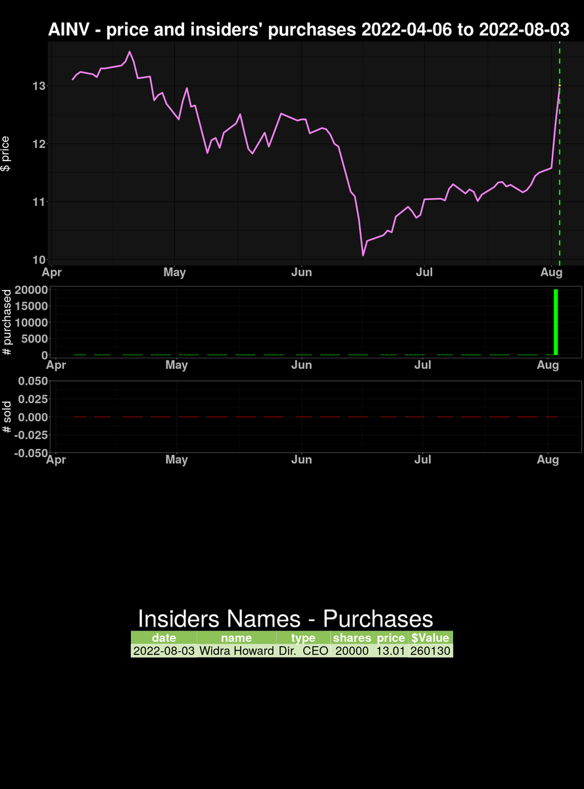
Task: Click the price line's April peak
Action: coord(130,52)
